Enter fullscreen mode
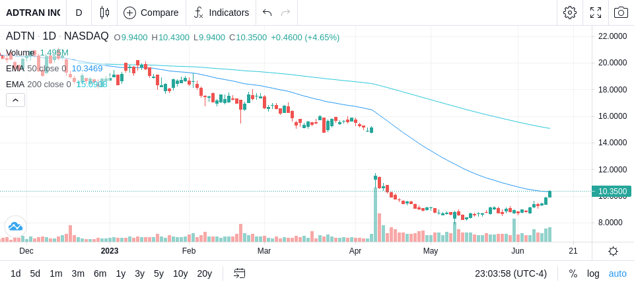Viewport: 634px width, 286px height. pos(596,13)
